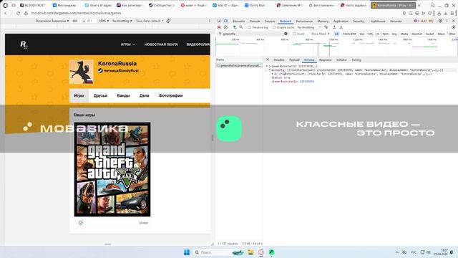This screenshot has width=458, height=258.
Task: Open the Headers tab of the request
Action: [279, 59]
